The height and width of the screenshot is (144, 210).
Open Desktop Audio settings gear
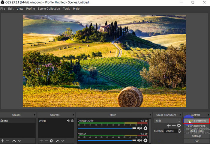coord(145,128)
